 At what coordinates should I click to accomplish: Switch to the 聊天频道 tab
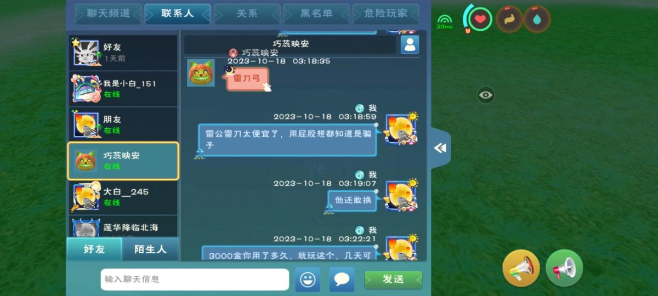tap(109, 13)
